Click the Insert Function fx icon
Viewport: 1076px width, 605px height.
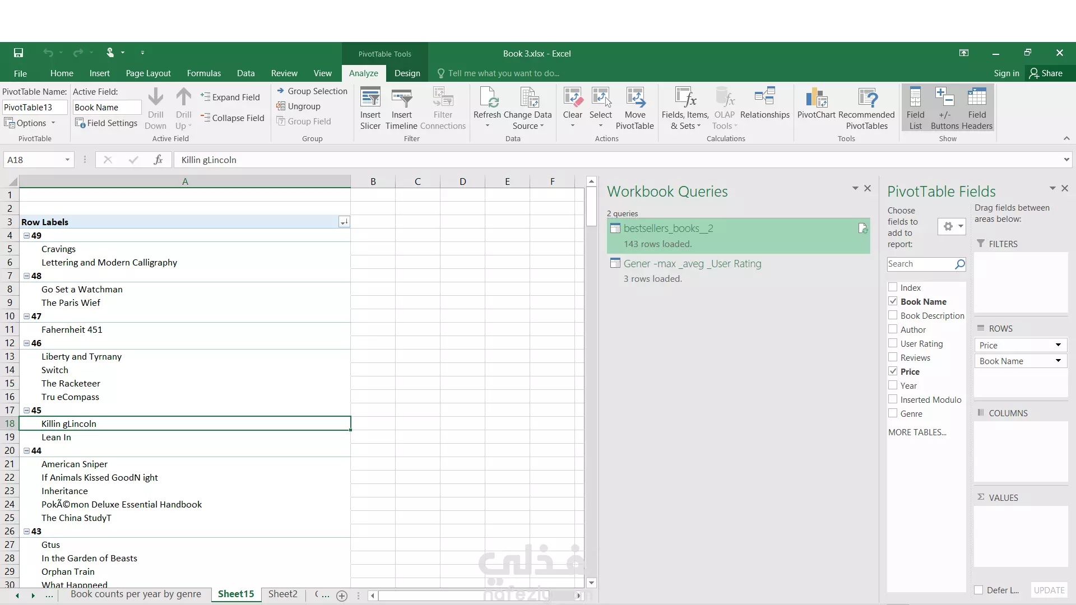[158, 160]
